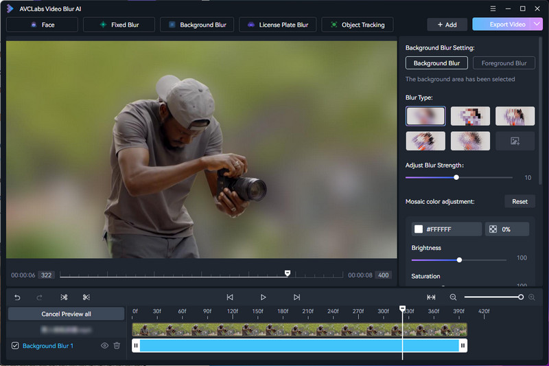Switch to Fixed Blur tab
Screen dimensions: 549x366
[x=119, y=25]
